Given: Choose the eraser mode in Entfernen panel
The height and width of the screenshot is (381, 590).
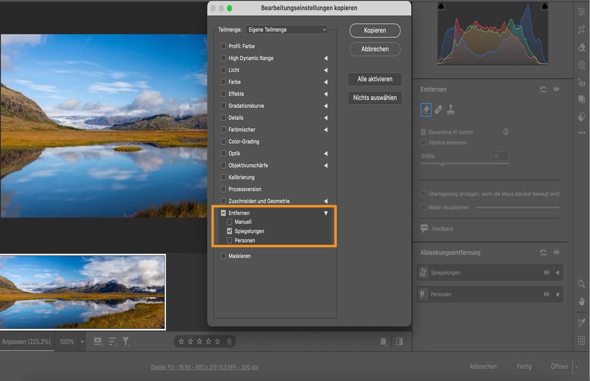Looking at the screenshot, I should click(426, 110).
